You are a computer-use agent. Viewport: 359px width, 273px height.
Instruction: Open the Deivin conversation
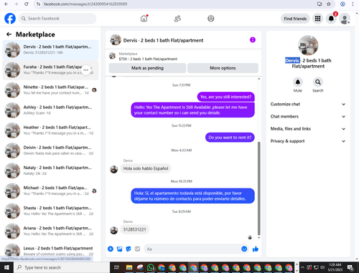[50, 150]
